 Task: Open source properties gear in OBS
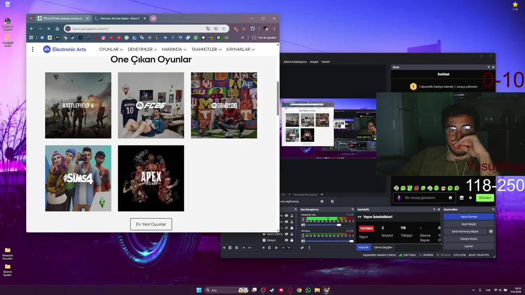point(276,247)
